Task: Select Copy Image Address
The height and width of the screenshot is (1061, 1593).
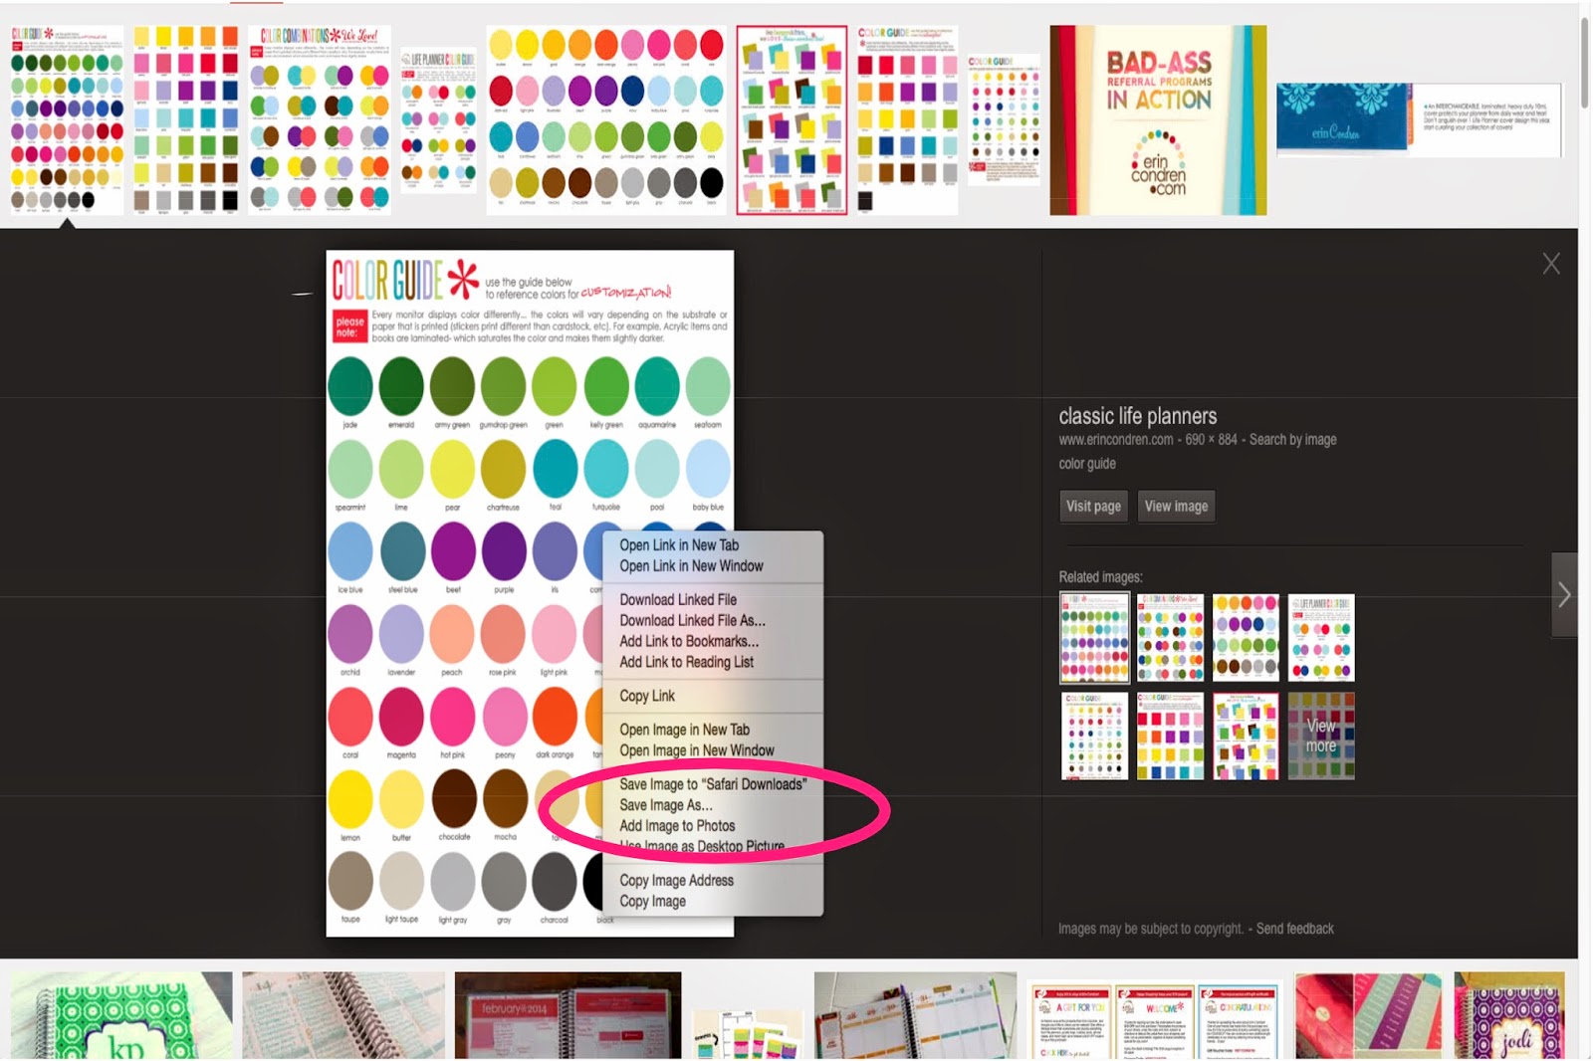Action: (676, 880)
